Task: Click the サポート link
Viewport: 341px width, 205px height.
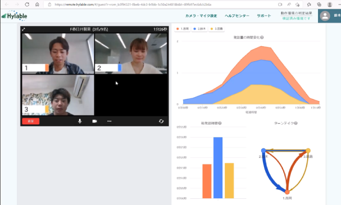Action: click(264, 16)
